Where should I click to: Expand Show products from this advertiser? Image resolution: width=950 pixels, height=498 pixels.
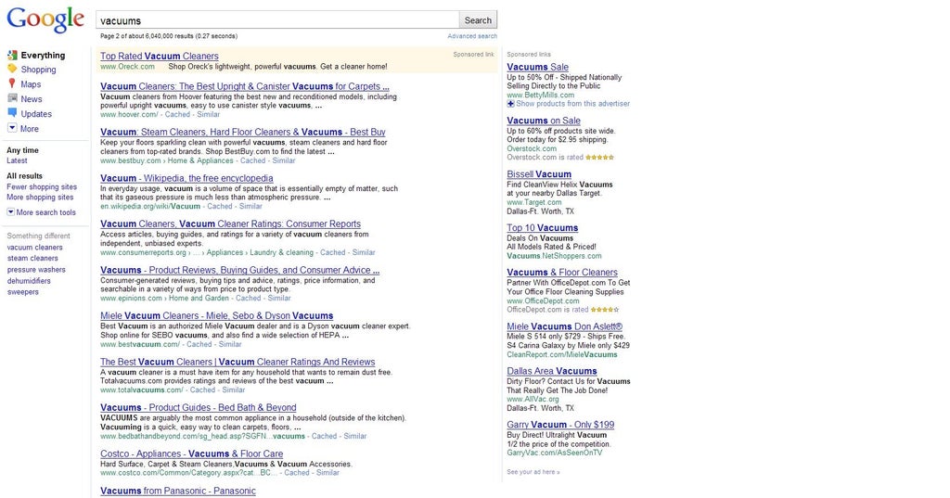[x=511, y=104]
